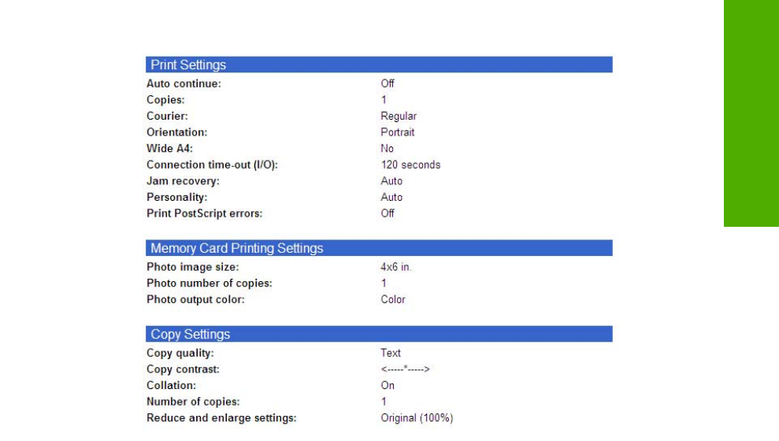Click the Photo number of copies label
779x441 pixels.
click(x=205, y=283)
